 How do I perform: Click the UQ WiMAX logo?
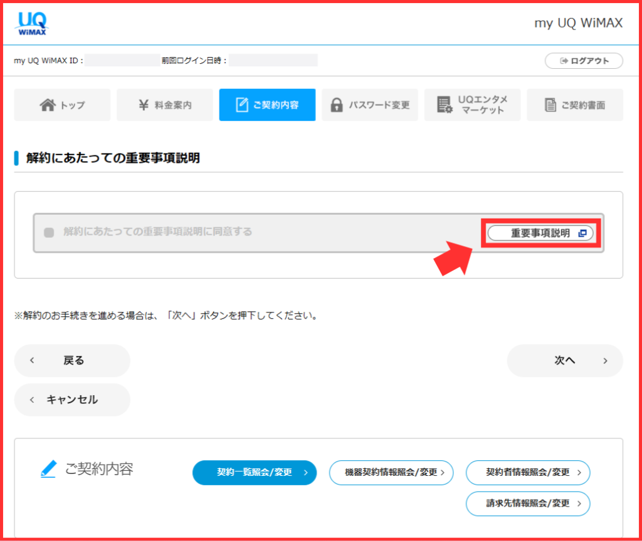click(33, 24)
